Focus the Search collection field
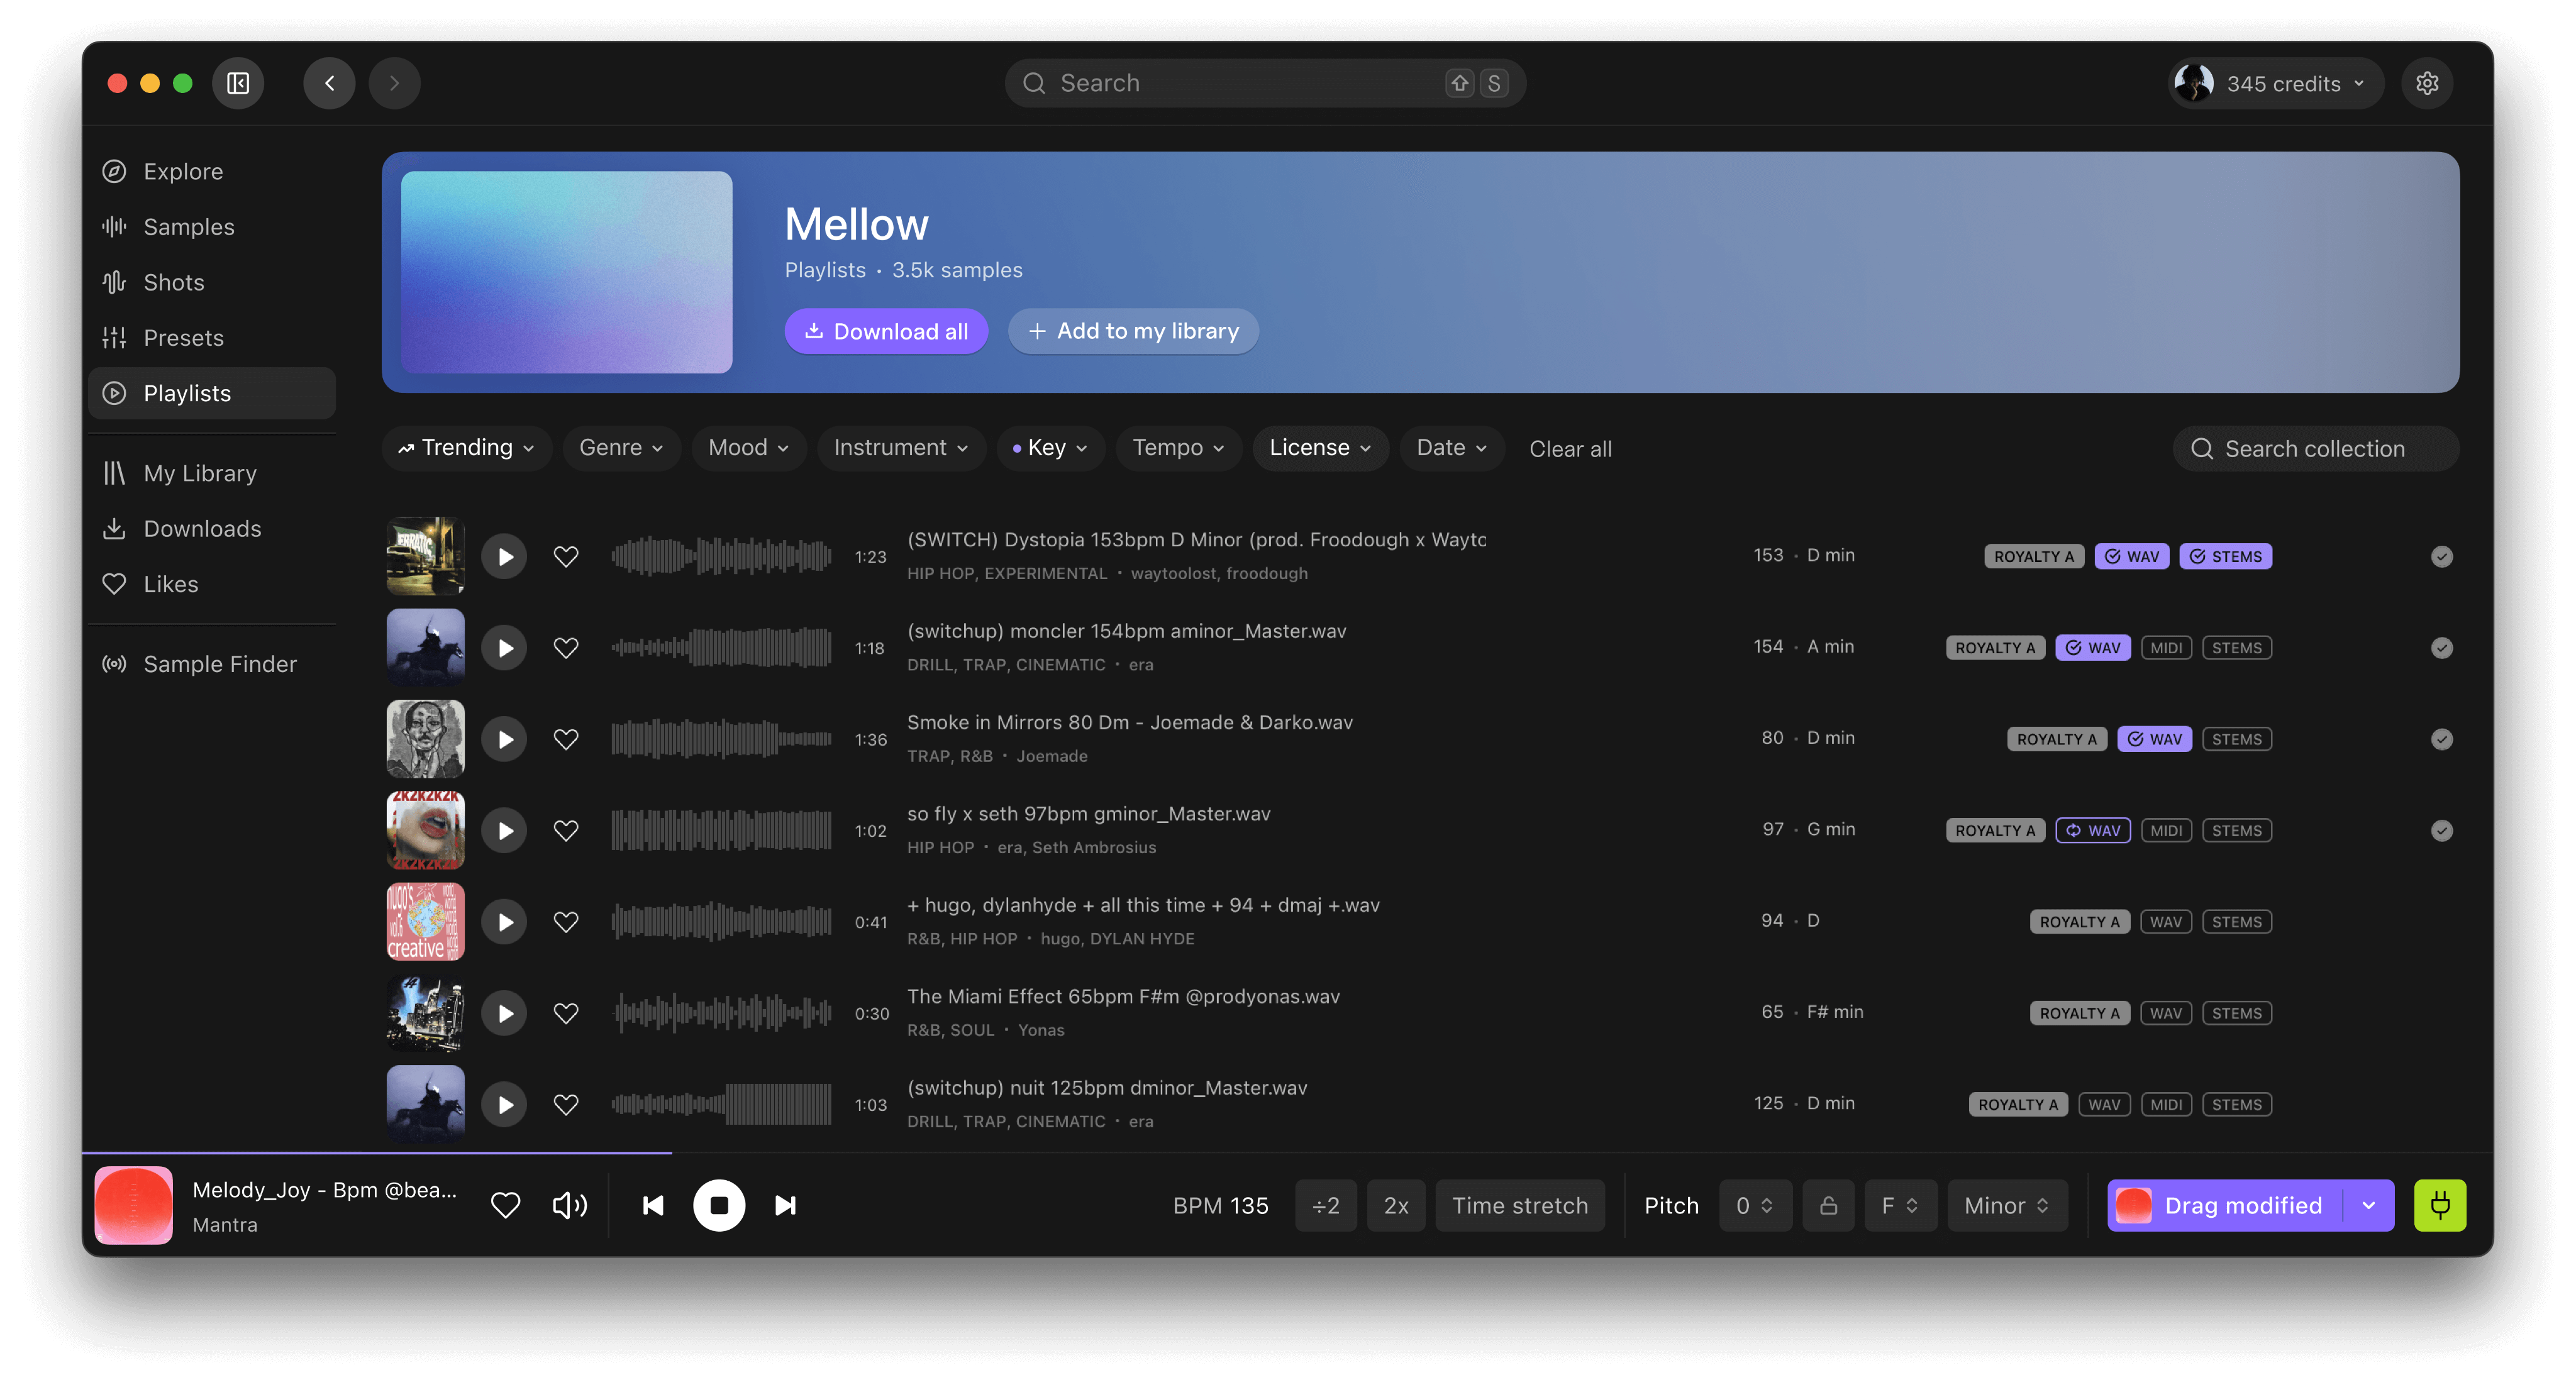Viewport: 2576px width, 1380px height. point(2314,449)
